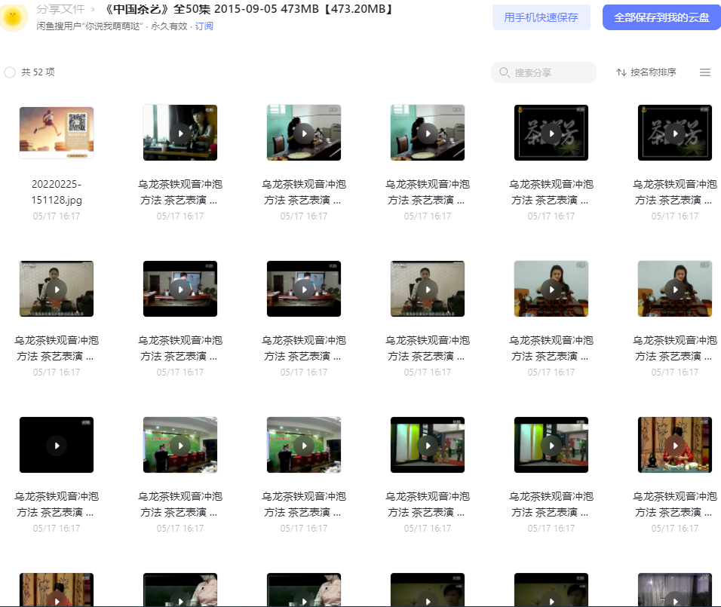Play video showing woman close-up by window
Viewport: 721px width, 607px height.
[x=180, y=133]
